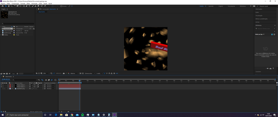Open the Efeitos e predefinições panel
This screenshot has height=117, width=278.
pyautogui.click(x=262, y=19)
